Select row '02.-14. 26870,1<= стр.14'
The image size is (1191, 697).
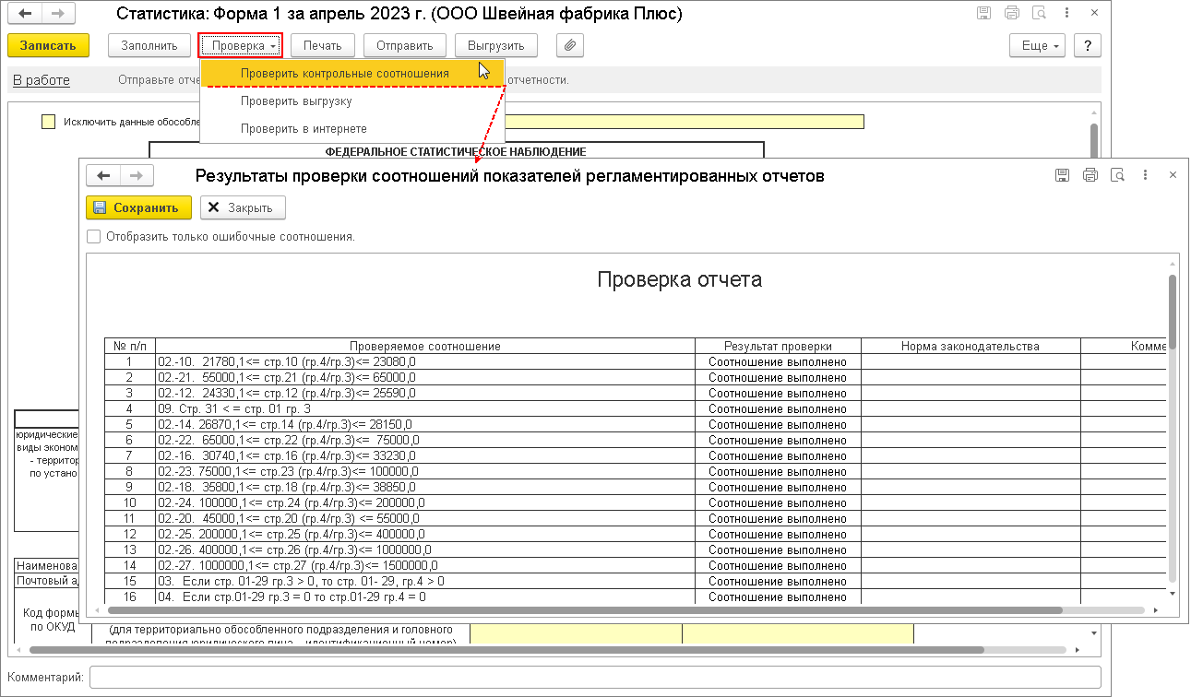coord(425,424)
